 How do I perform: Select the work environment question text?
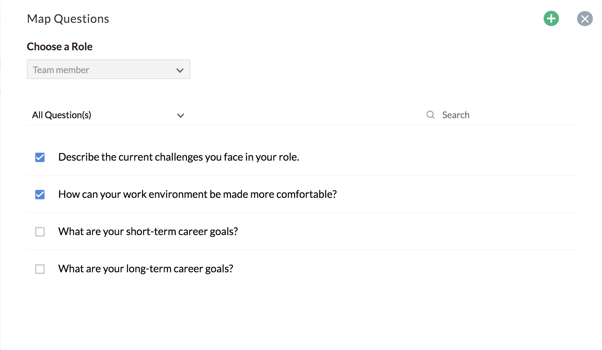[x=197, y=194]
